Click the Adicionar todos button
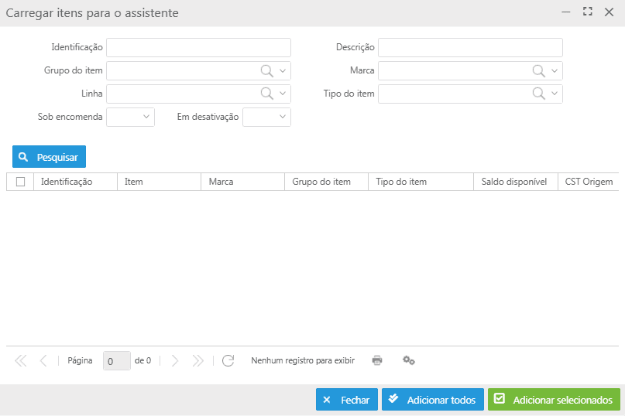 [x=432, y=400]
